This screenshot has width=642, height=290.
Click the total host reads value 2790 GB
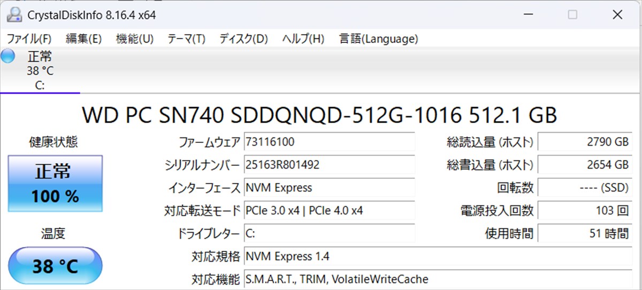coord(584,142)
